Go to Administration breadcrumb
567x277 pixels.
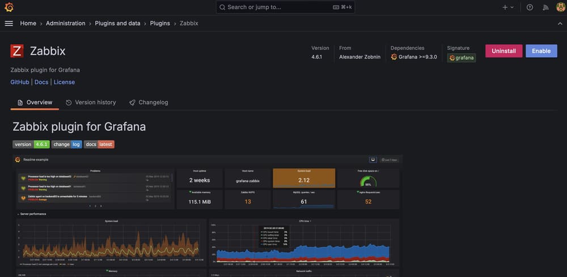click(x=65, y=23)
